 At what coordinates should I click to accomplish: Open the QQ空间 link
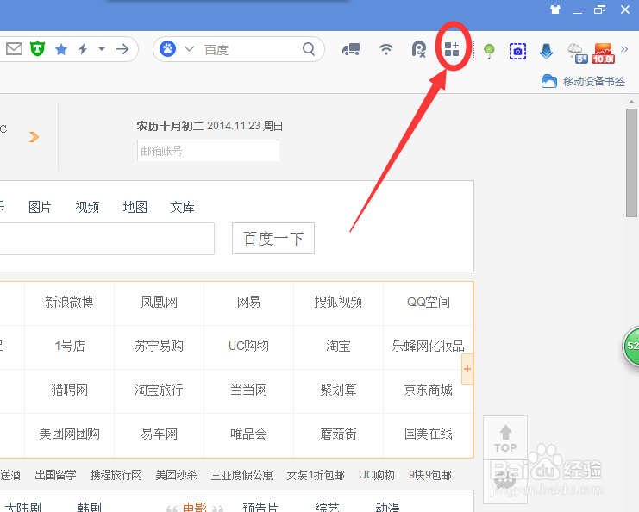[x=429, y=302]
